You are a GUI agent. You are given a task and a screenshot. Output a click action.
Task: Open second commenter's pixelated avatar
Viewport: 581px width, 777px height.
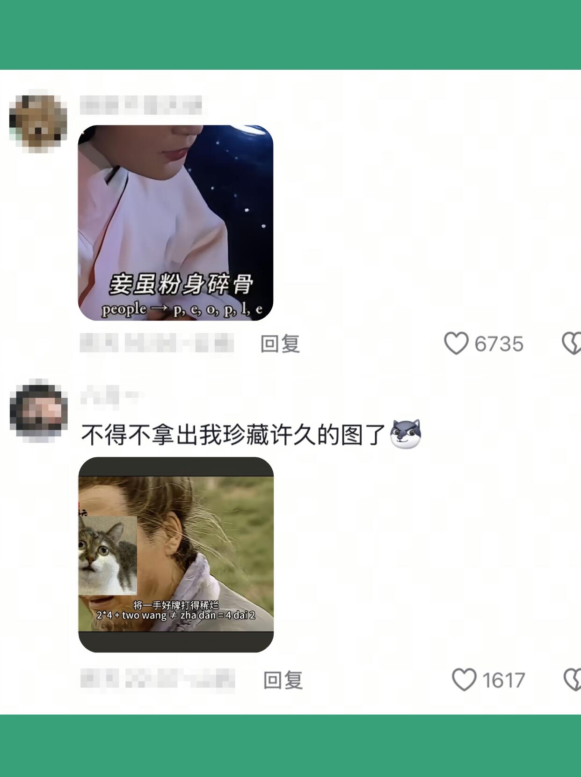pyautogui.click(x=38, y=411)
